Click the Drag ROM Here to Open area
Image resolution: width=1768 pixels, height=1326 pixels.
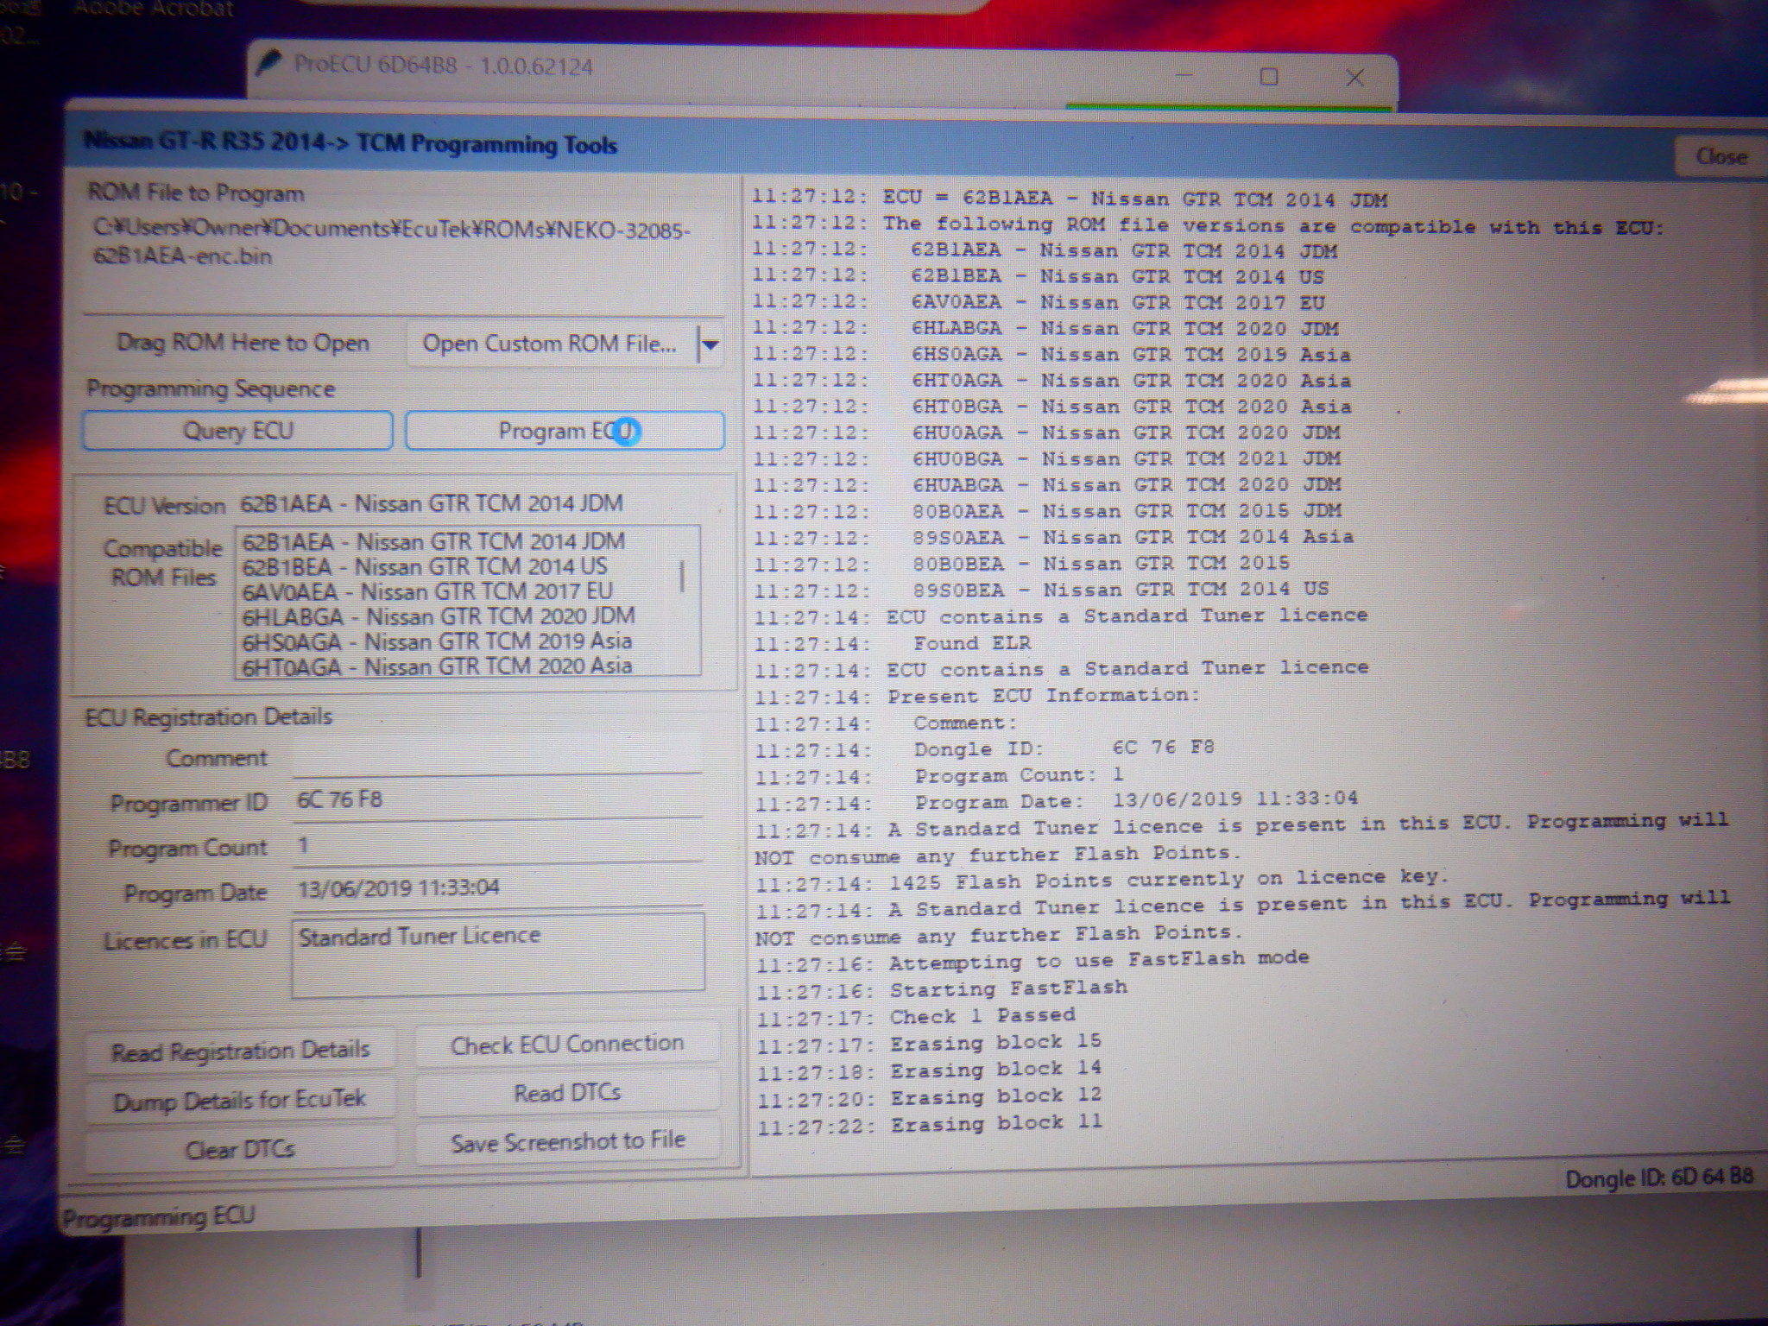click(243, 343)
